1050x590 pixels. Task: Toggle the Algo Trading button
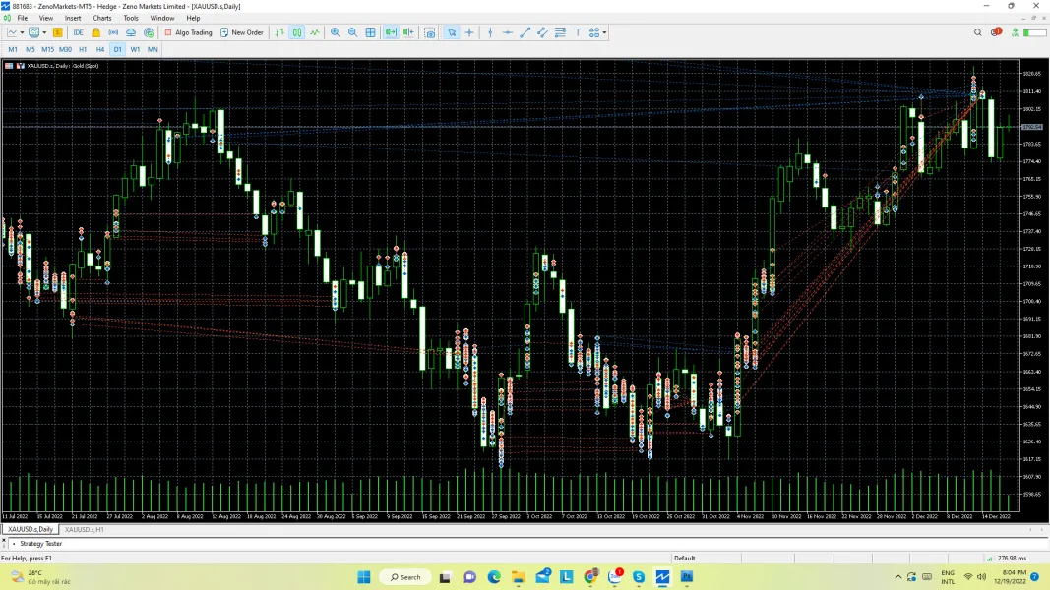coord(188,32)
